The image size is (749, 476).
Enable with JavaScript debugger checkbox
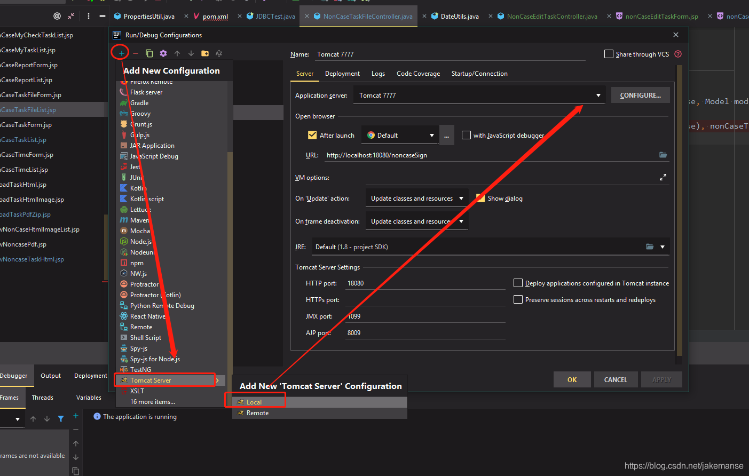tap(466, 135)
